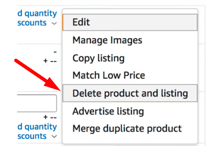Click inside the empty text input box
The height and width of the screenshot is (146, 214).
pos(37,103)
